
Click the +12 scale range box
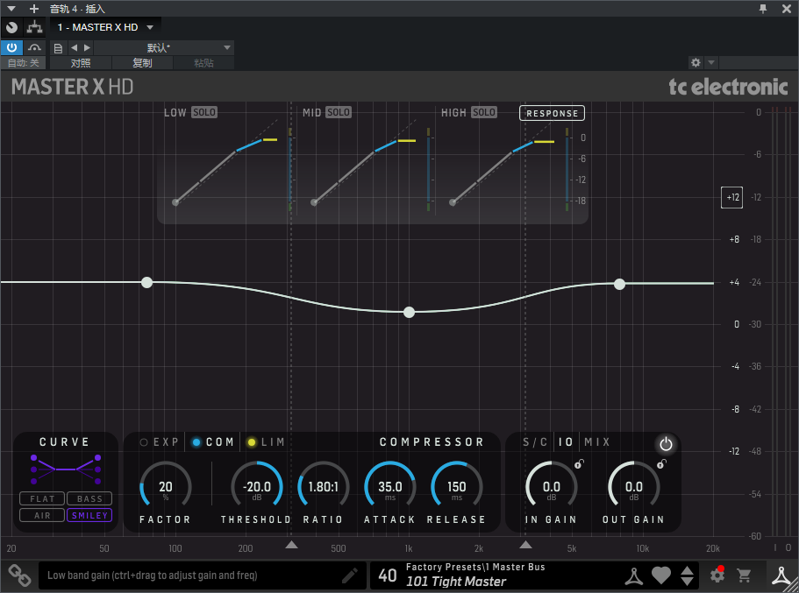click(731, 197)
